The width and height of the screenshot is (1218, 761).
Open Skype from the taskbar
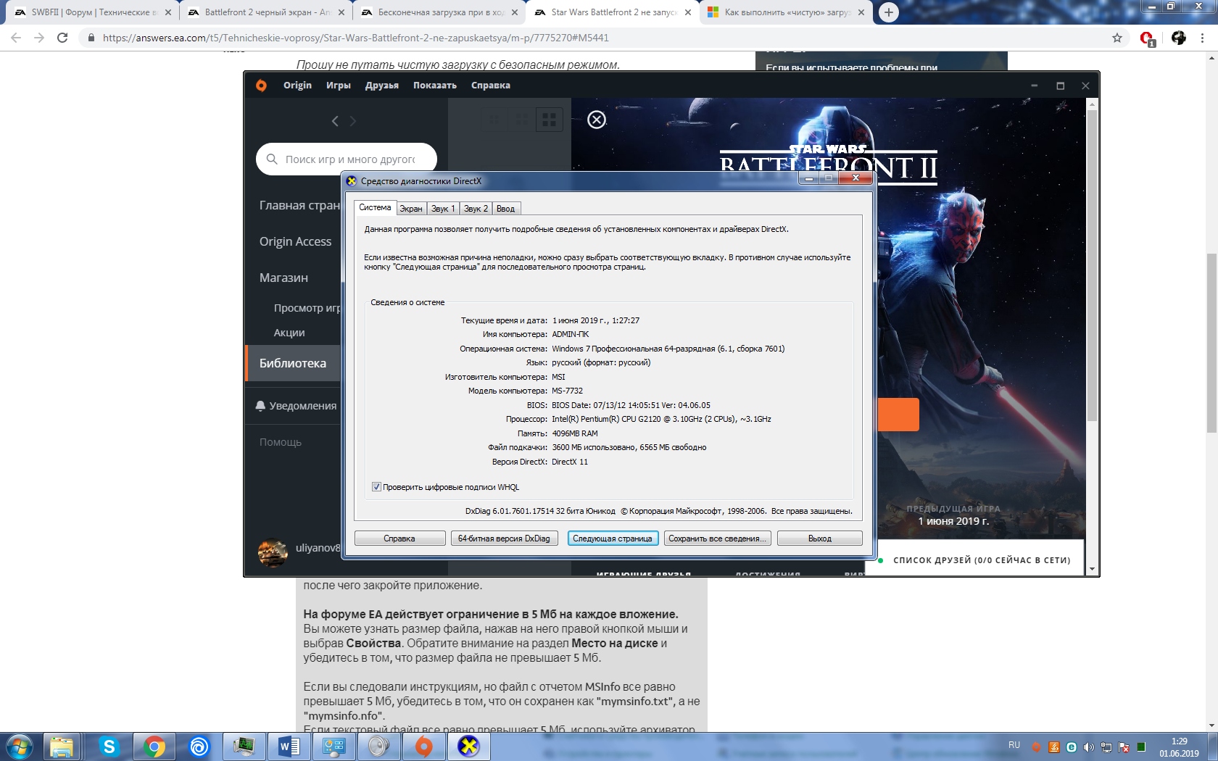tap(109, 747)
